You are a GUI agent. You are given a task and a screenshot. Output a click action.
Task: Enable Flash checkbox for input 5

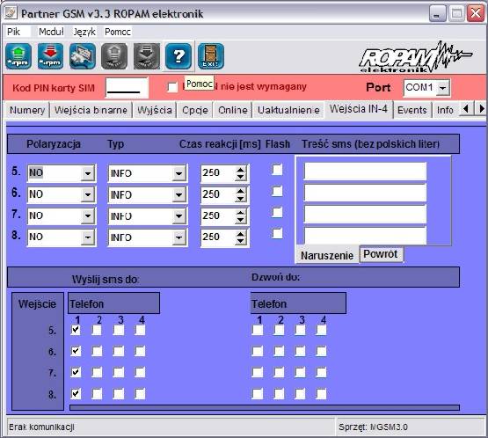tap(277, 170)
